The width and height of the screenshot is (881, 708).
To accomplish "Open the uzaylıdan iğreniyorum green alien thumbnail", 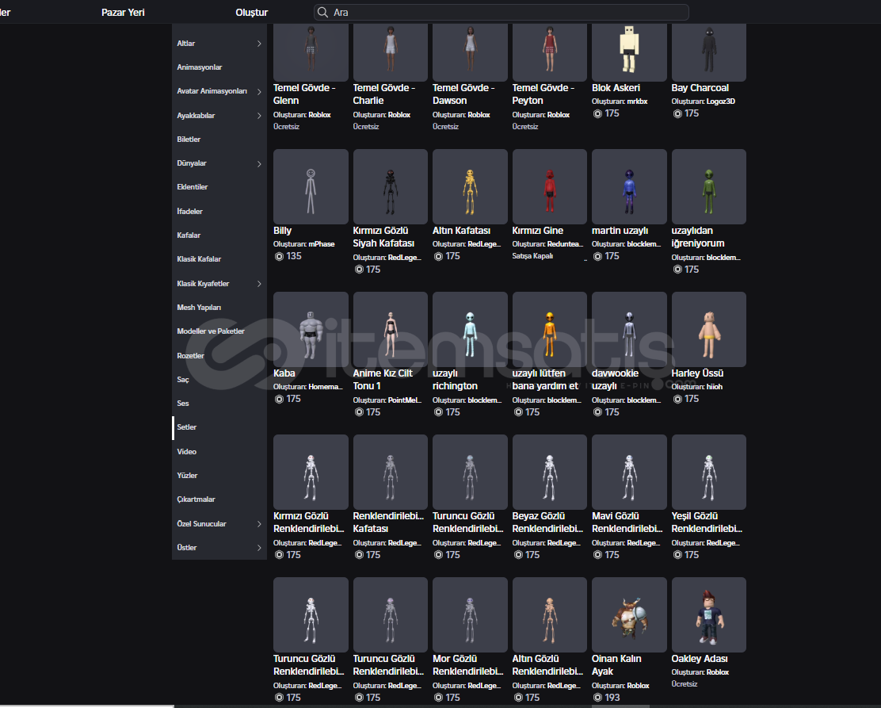I will coord(709,186).
